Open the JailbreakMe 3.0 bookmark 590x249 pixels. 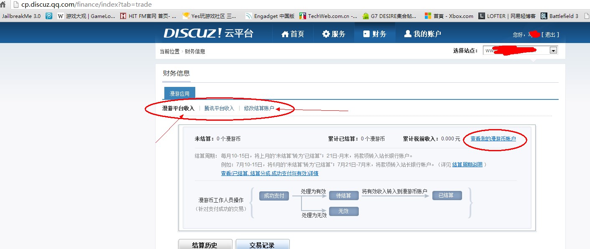[21, 16]
